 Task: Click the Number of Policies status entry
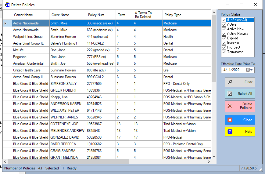[x=23, y=168]
